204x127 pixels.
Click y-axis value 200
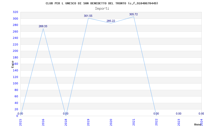pyautogui.click(x=15, y=51)
